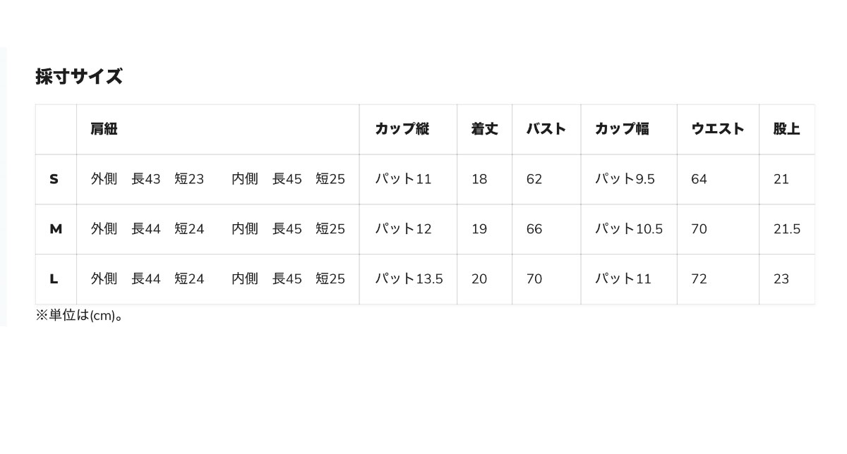Click the L row 着丈 value 20
This screenshot has width=847, height=454.
click(x=479, y=279)
